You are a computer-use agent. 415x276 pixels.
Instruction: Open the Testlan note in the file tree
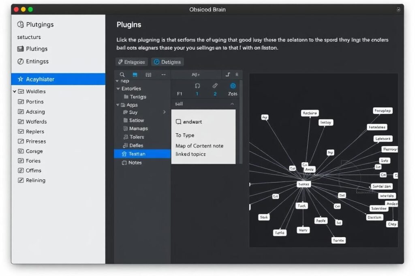[138, 154]
